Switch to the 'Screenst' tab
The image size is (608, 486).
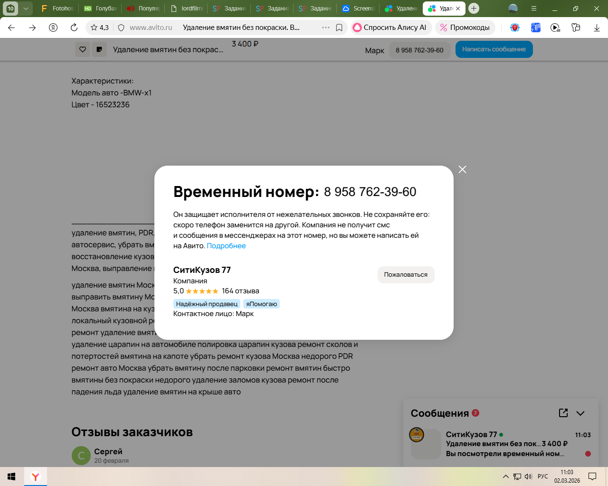pyautogui.click(x=358, y=9)
